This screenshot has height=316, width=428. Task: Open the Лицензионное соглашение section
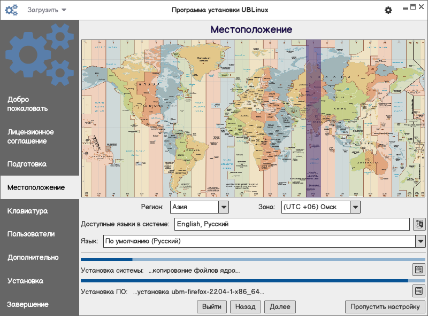coord(30,137)
